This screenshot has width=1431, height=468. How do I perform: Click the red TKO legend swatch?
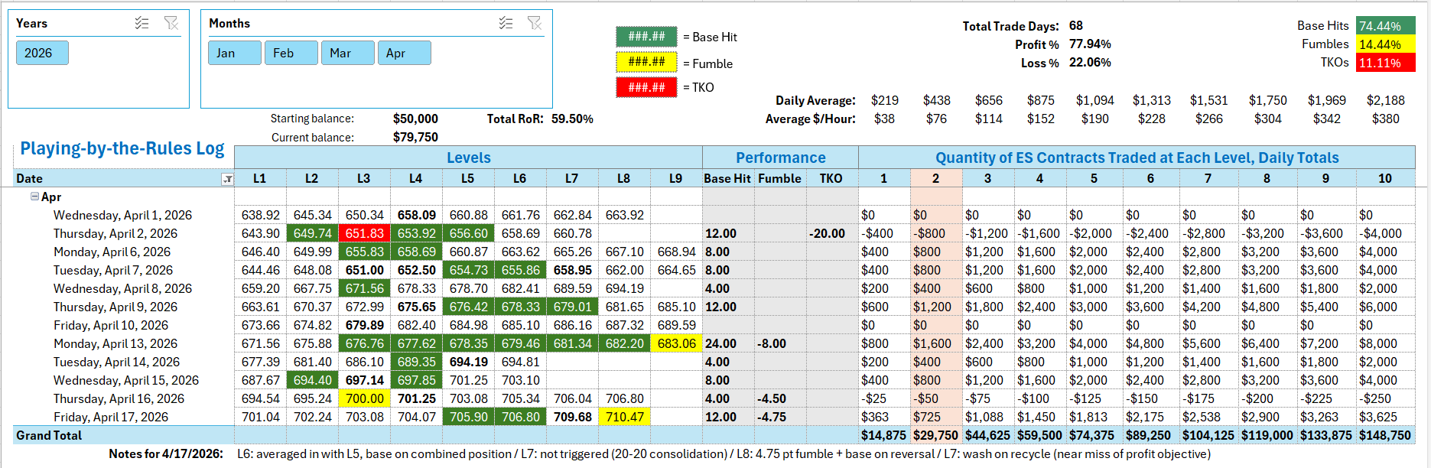(646, 87)
